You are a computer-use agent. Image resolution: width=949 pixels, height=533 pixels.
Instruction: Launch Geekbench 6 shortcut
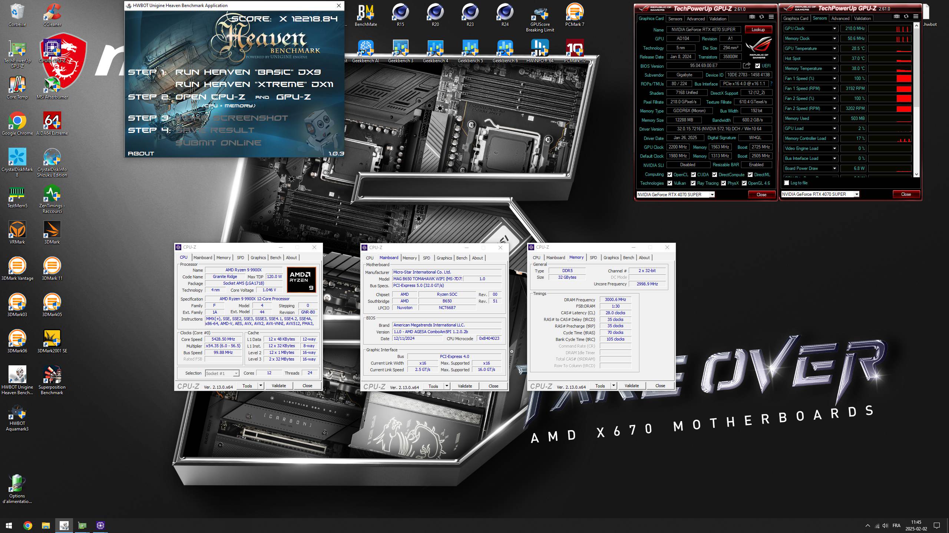(x=505, y=51)
